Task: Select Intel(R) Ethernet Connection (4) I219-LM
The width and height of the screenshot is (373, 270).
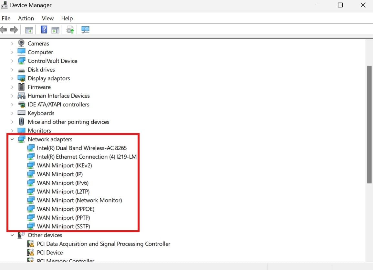Action: pos(87,157)
